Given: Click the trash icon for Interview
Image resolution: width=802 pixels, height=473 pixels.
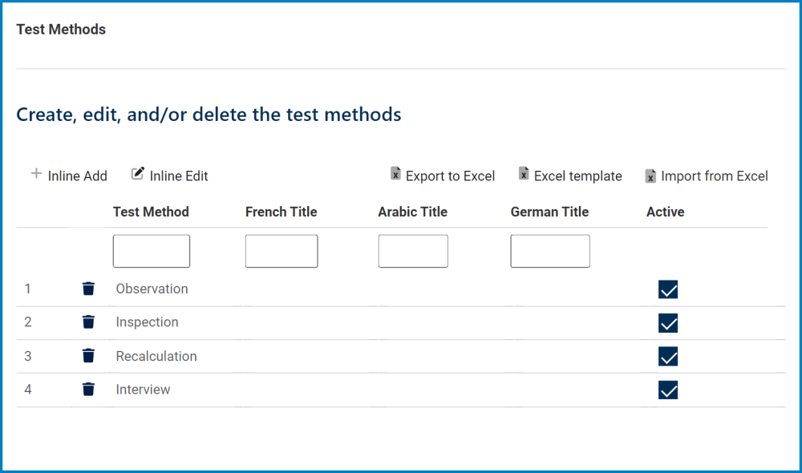Looking at the screenshot, I should (x=88, y=389).
